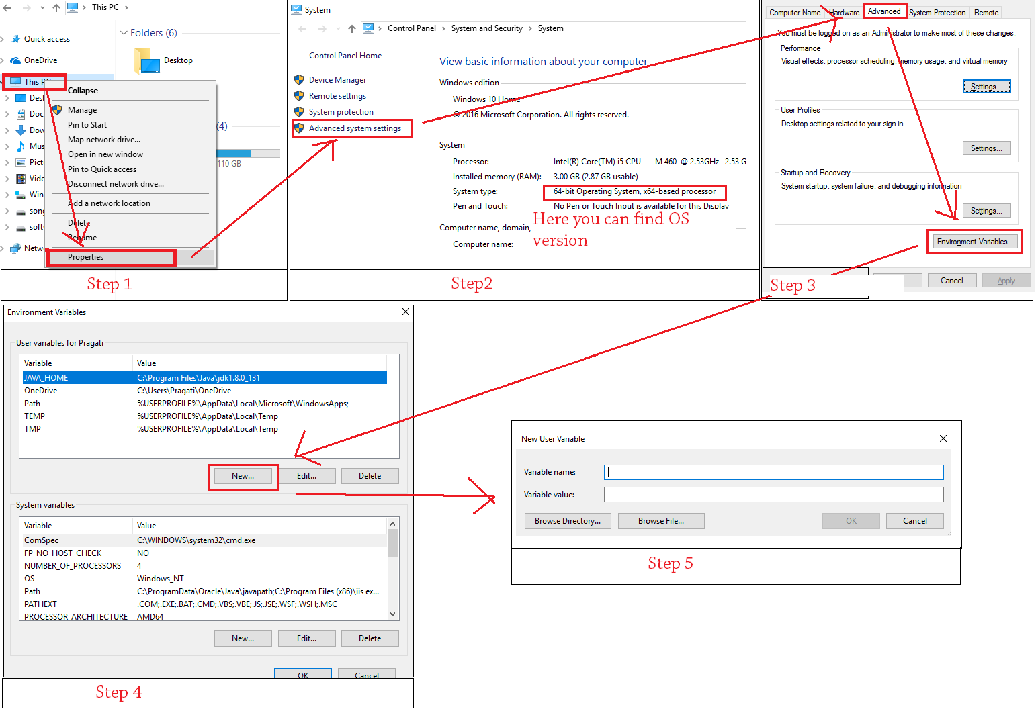This screenshot has height=711, width=1036.
Task: Select Map network drive... menu entry
Action: (104, 140)
